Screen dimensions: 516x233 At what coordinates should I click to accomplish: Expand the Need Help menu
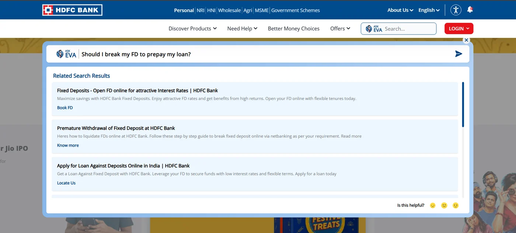[242, 29]
